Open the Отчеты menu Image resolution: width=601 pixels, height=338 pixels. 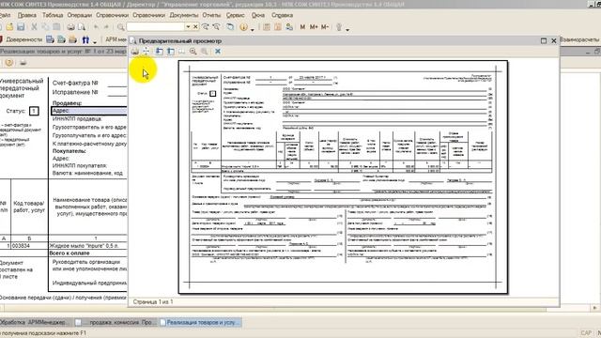211,15
